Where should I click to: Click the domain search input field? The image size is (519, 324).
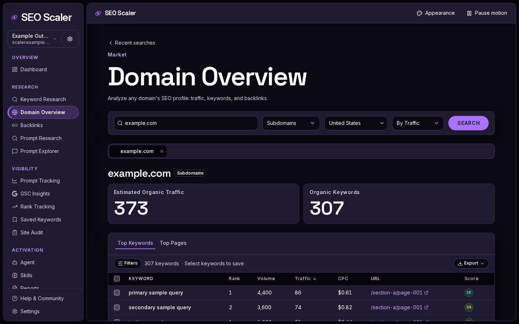[x=186, y=123]
